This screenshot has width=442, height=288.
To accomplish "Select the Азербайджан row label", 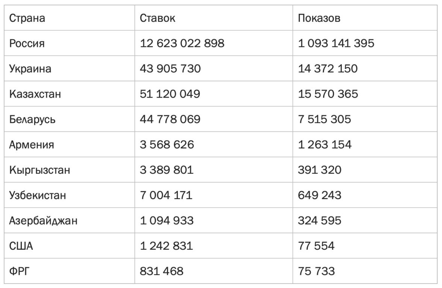I will (x=43, y=220).
